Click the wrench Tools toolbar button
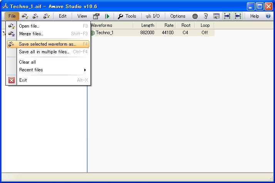275x183 pixels. (127, 16)
